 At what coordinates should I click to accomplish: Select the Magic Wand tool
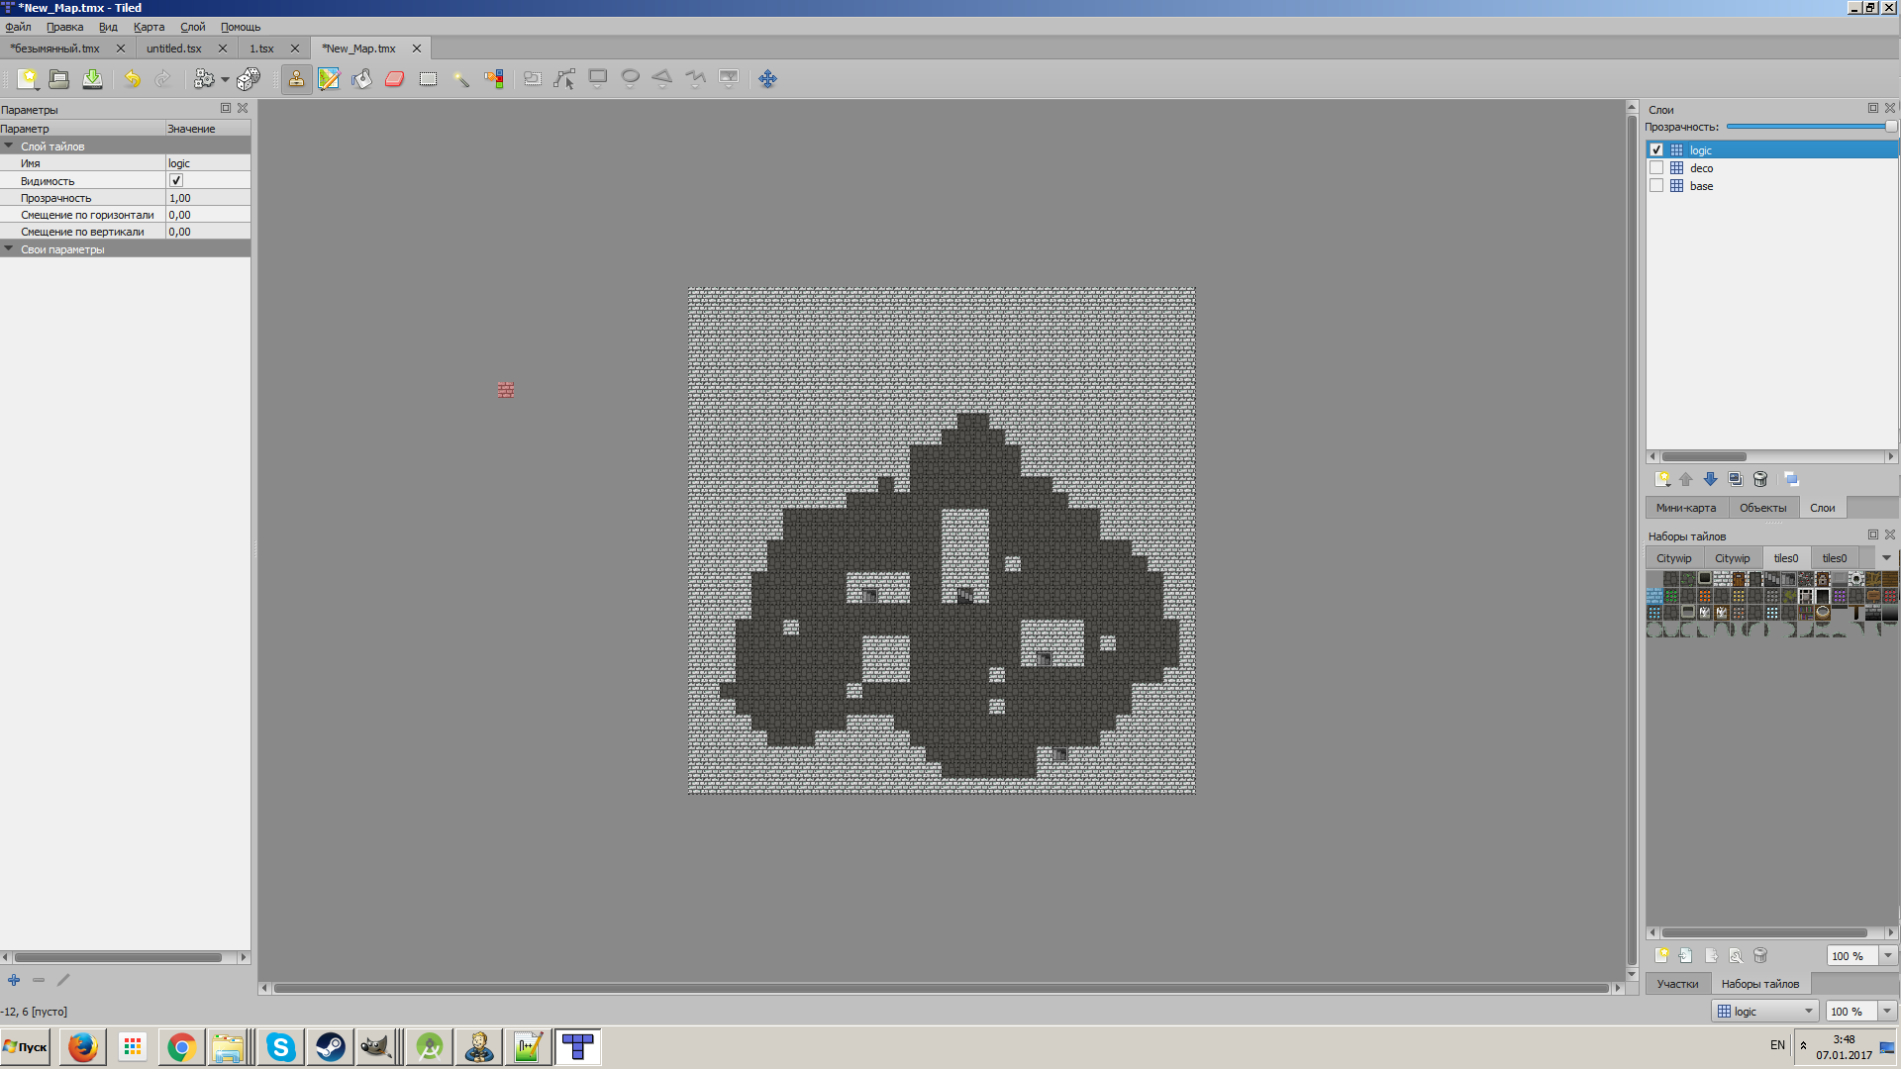pos(460,79)
